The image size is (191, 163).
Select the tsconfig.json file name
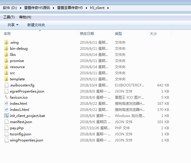[20, 134]
